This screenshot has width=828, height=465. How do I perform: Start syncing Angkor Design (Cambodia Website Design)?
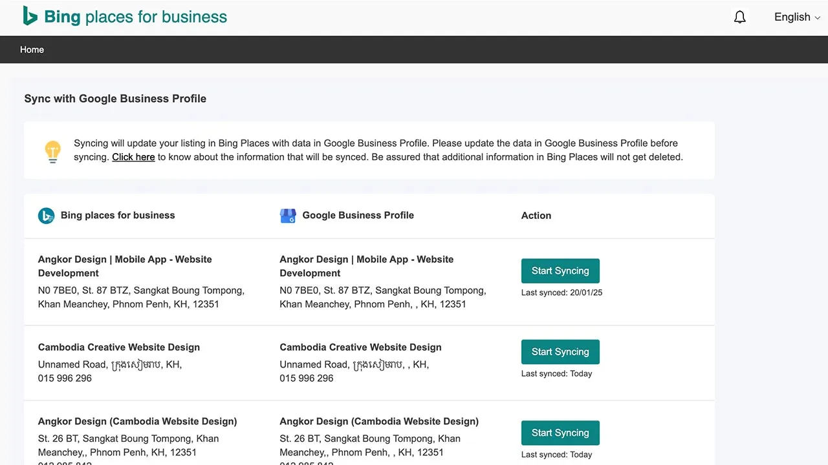tap(560, 433)
